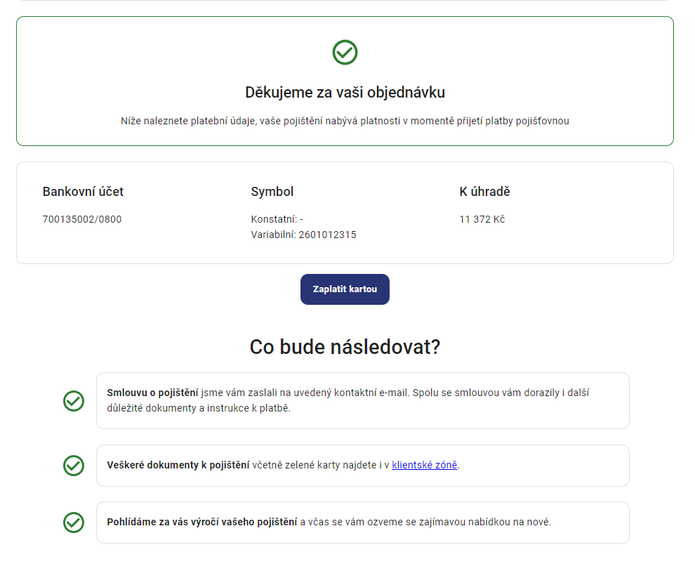Viewport: 695px width, 571px height.
Task: Click the Pohlídáme za vás výročí card text
Action: tap(329, 522)
